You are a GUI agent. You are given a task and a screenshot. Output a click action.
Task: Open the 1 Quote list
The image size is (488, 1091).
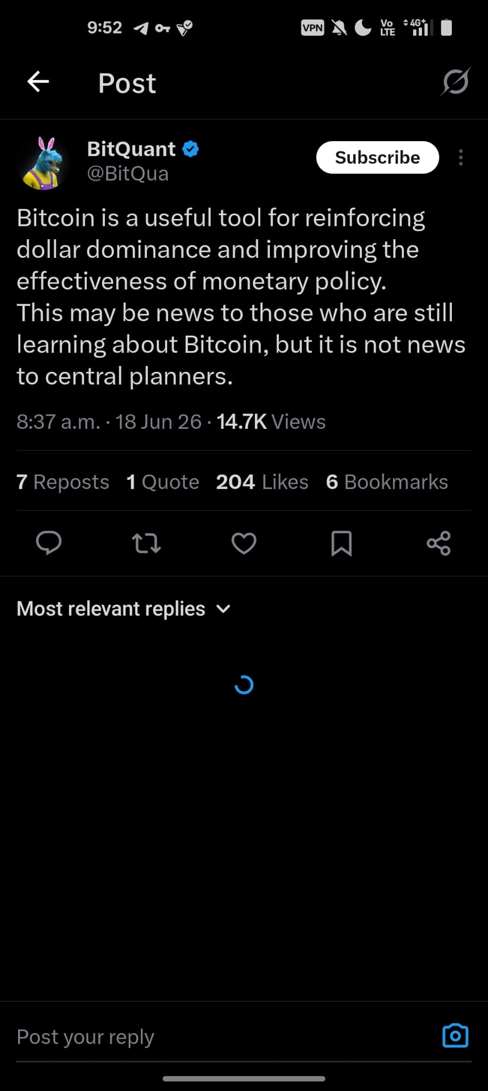click(163, 482)
